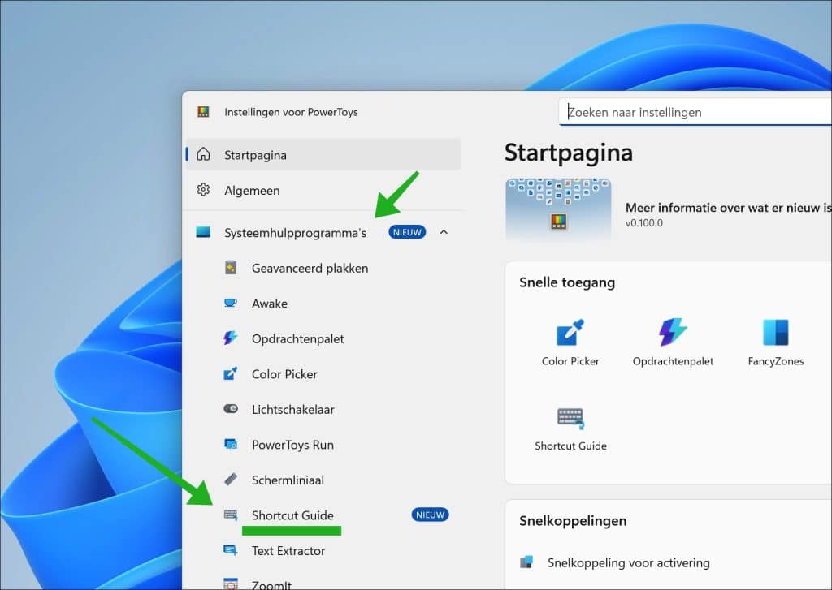Click the Snelkoppelingen heading
Viewport: 832px width, 590px height.
coord(573,520)
